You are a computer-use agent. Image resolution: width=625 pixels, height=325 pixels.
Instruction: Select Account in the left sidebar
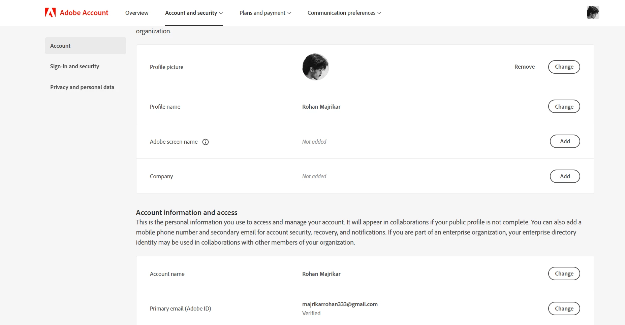point(86,46)
